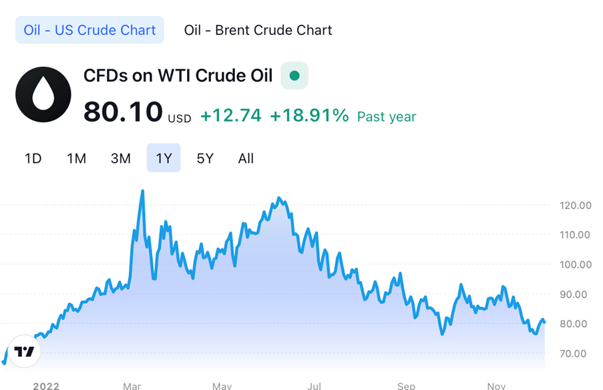
Task: Click the March price peak on chart
Action: click(142, 192)
